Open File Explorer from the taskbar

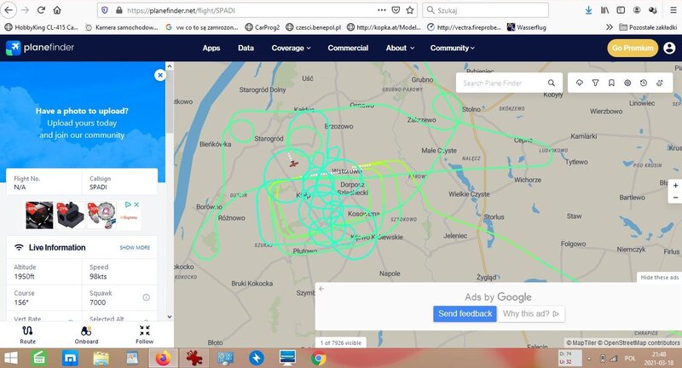tap(101, 359)
